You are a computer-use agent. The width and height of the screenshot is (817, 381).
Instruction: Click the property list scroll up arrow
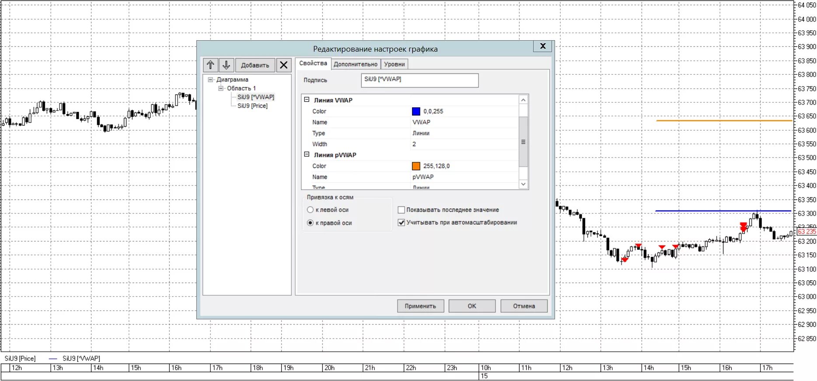point(523,100)
